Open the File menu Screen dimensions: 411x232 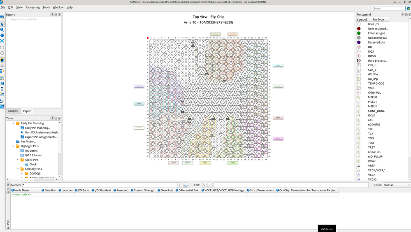point(3,7)
